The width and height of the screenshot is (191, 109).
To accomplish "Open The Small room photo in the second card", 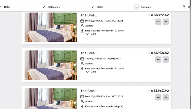I will pos(50,65).
